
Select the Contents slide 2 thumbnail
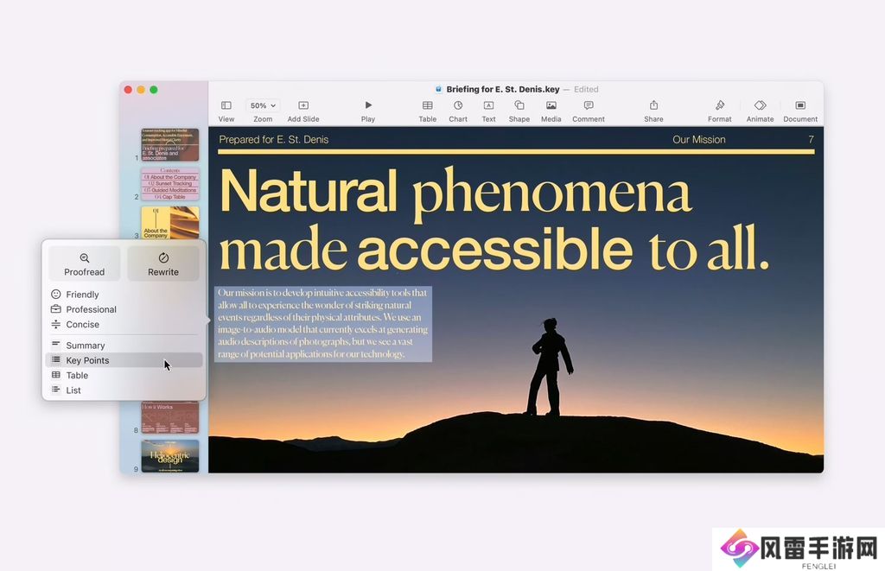[x=170, y=184]
